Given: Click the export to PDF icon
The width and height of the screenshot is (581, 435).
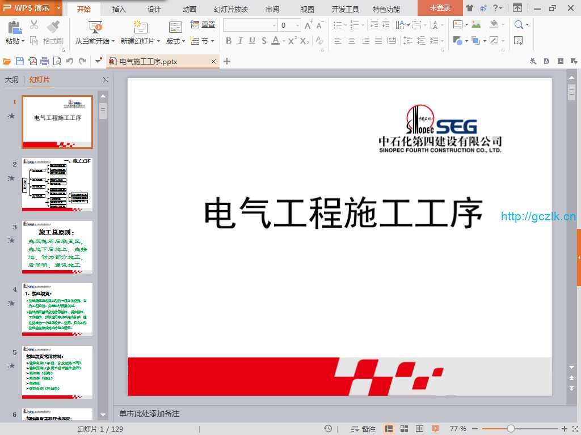Looking at the screenshot, I should tap(33, 61).
